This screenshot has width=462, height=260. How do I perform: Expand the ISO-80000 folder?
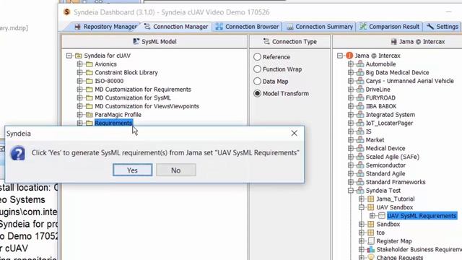pos(79,81)
